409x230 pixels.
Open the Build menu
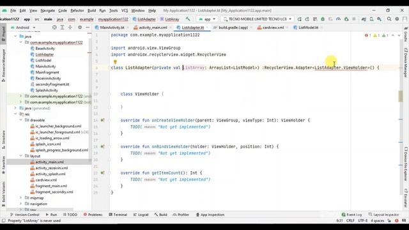[x=91, y=10]
